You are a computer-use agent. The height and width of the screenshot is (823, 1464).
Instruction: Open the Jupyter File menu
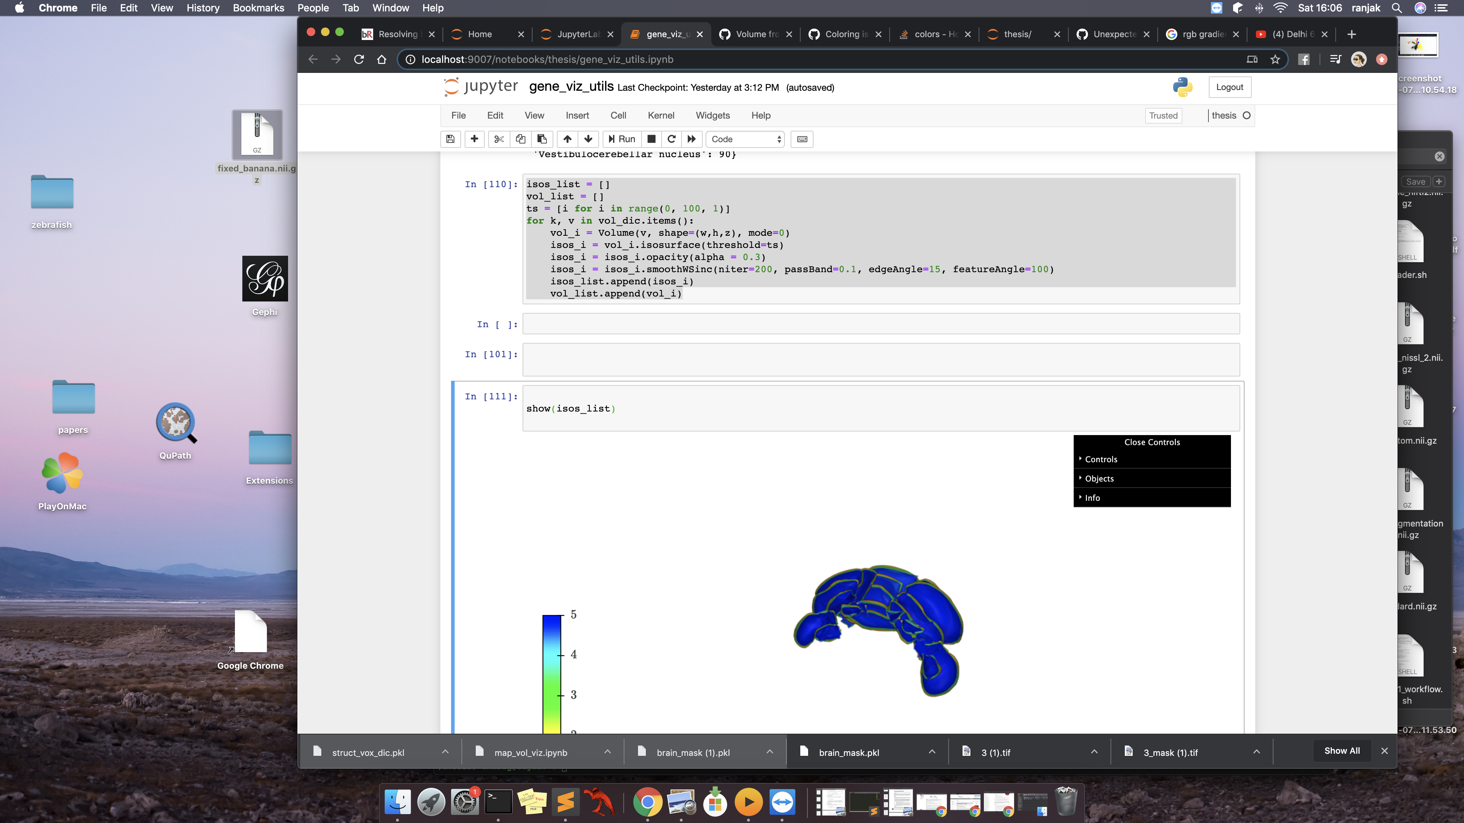coord(458,115)
